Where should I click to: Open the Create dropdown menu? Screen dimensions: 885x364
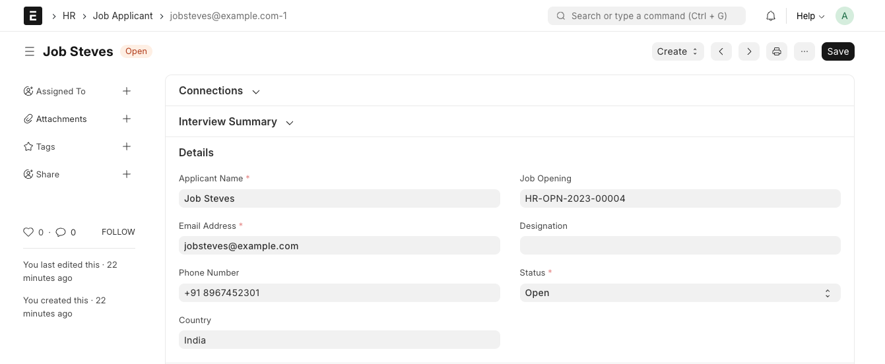click(677, 51)
